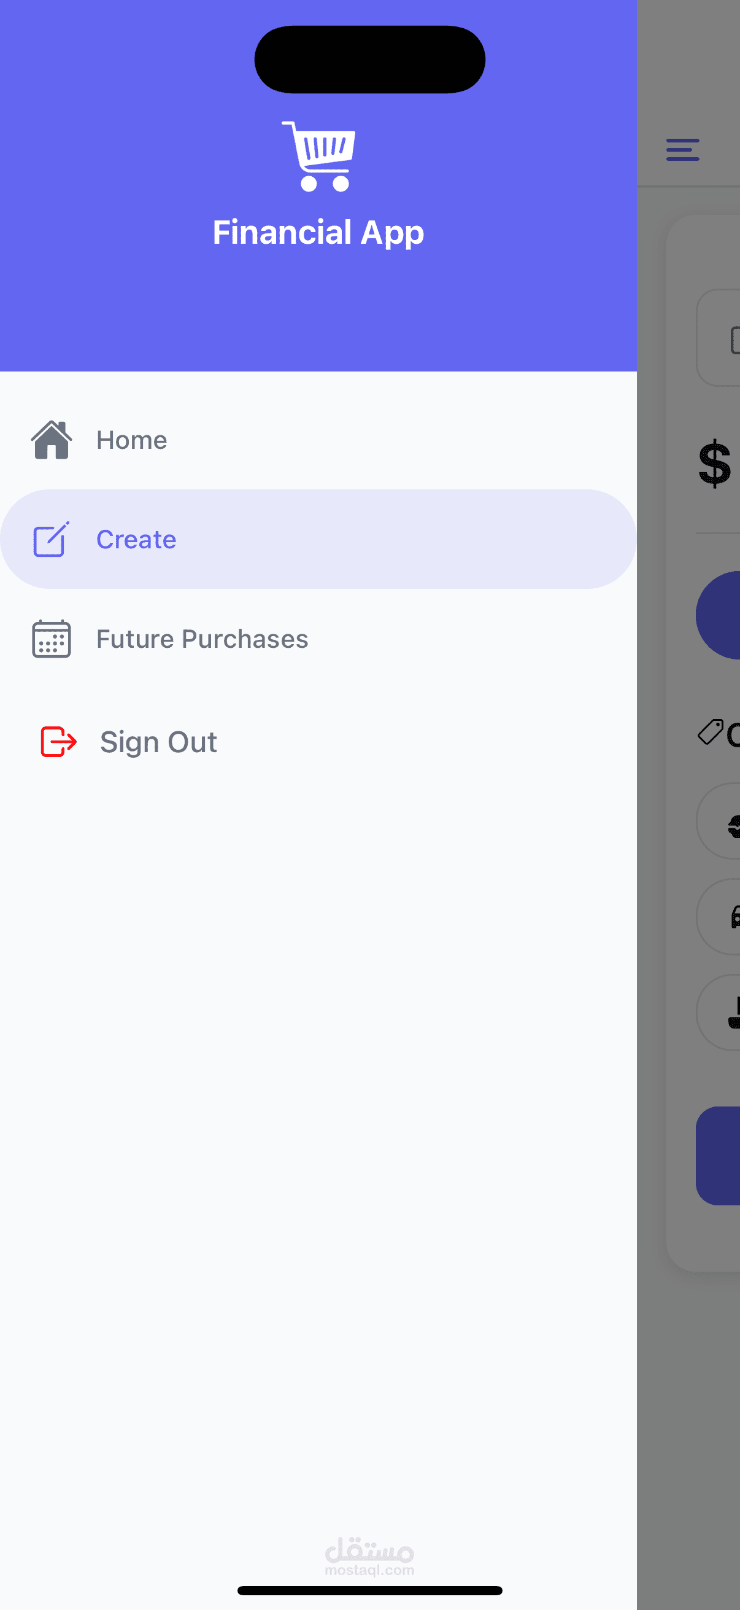Go to Future Purchases label

(x=202, y=639)
